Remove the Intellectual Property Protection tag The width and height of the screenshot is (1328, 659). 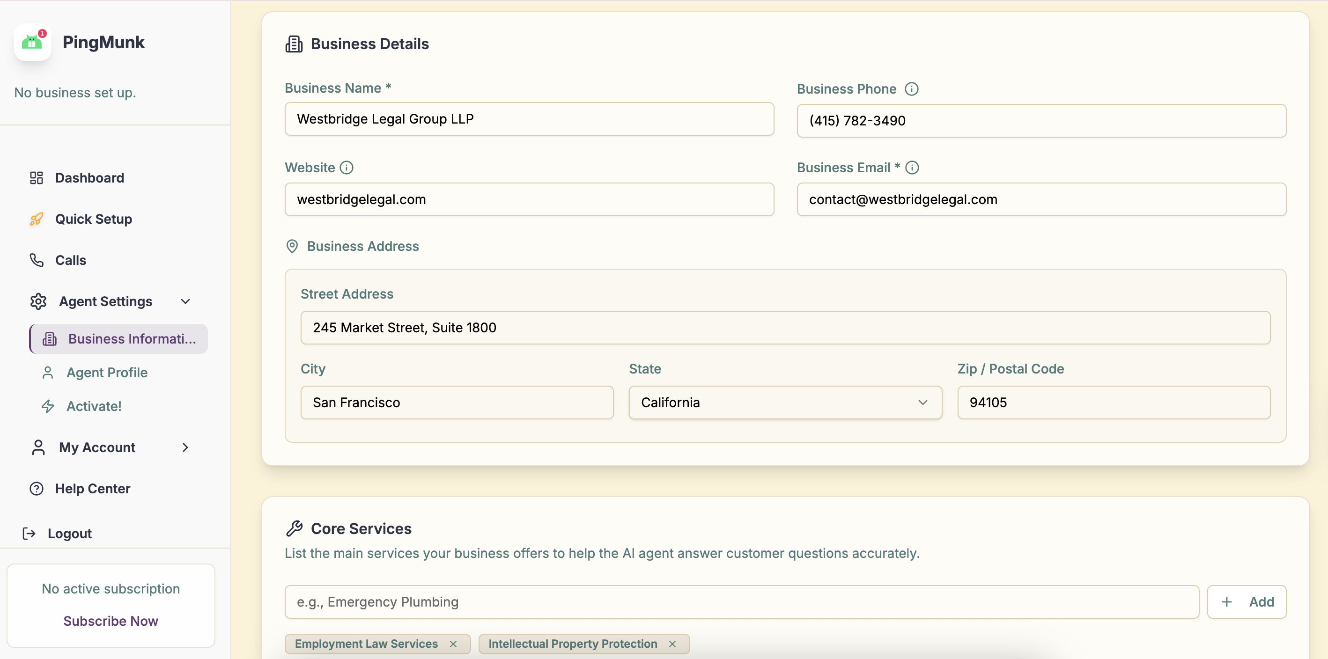(x=672, y=644)
